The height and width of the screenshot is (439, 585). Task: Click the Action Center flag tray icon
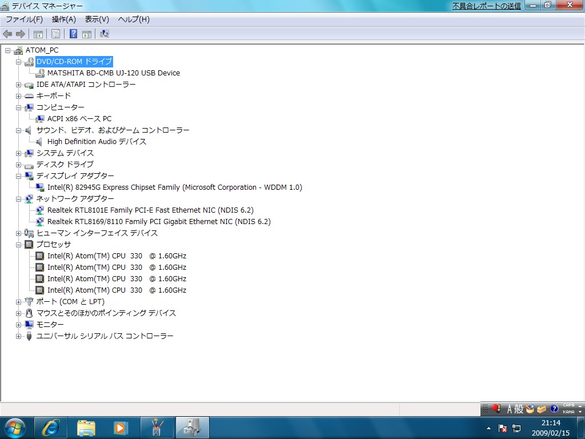[x=503, y=428]
